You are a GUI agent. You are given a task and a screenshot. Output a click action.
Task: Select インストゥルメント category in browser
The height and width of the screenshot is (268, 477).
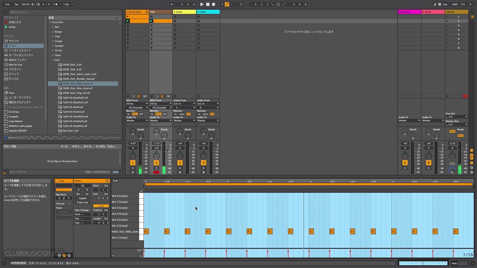(x=20, y=50)
